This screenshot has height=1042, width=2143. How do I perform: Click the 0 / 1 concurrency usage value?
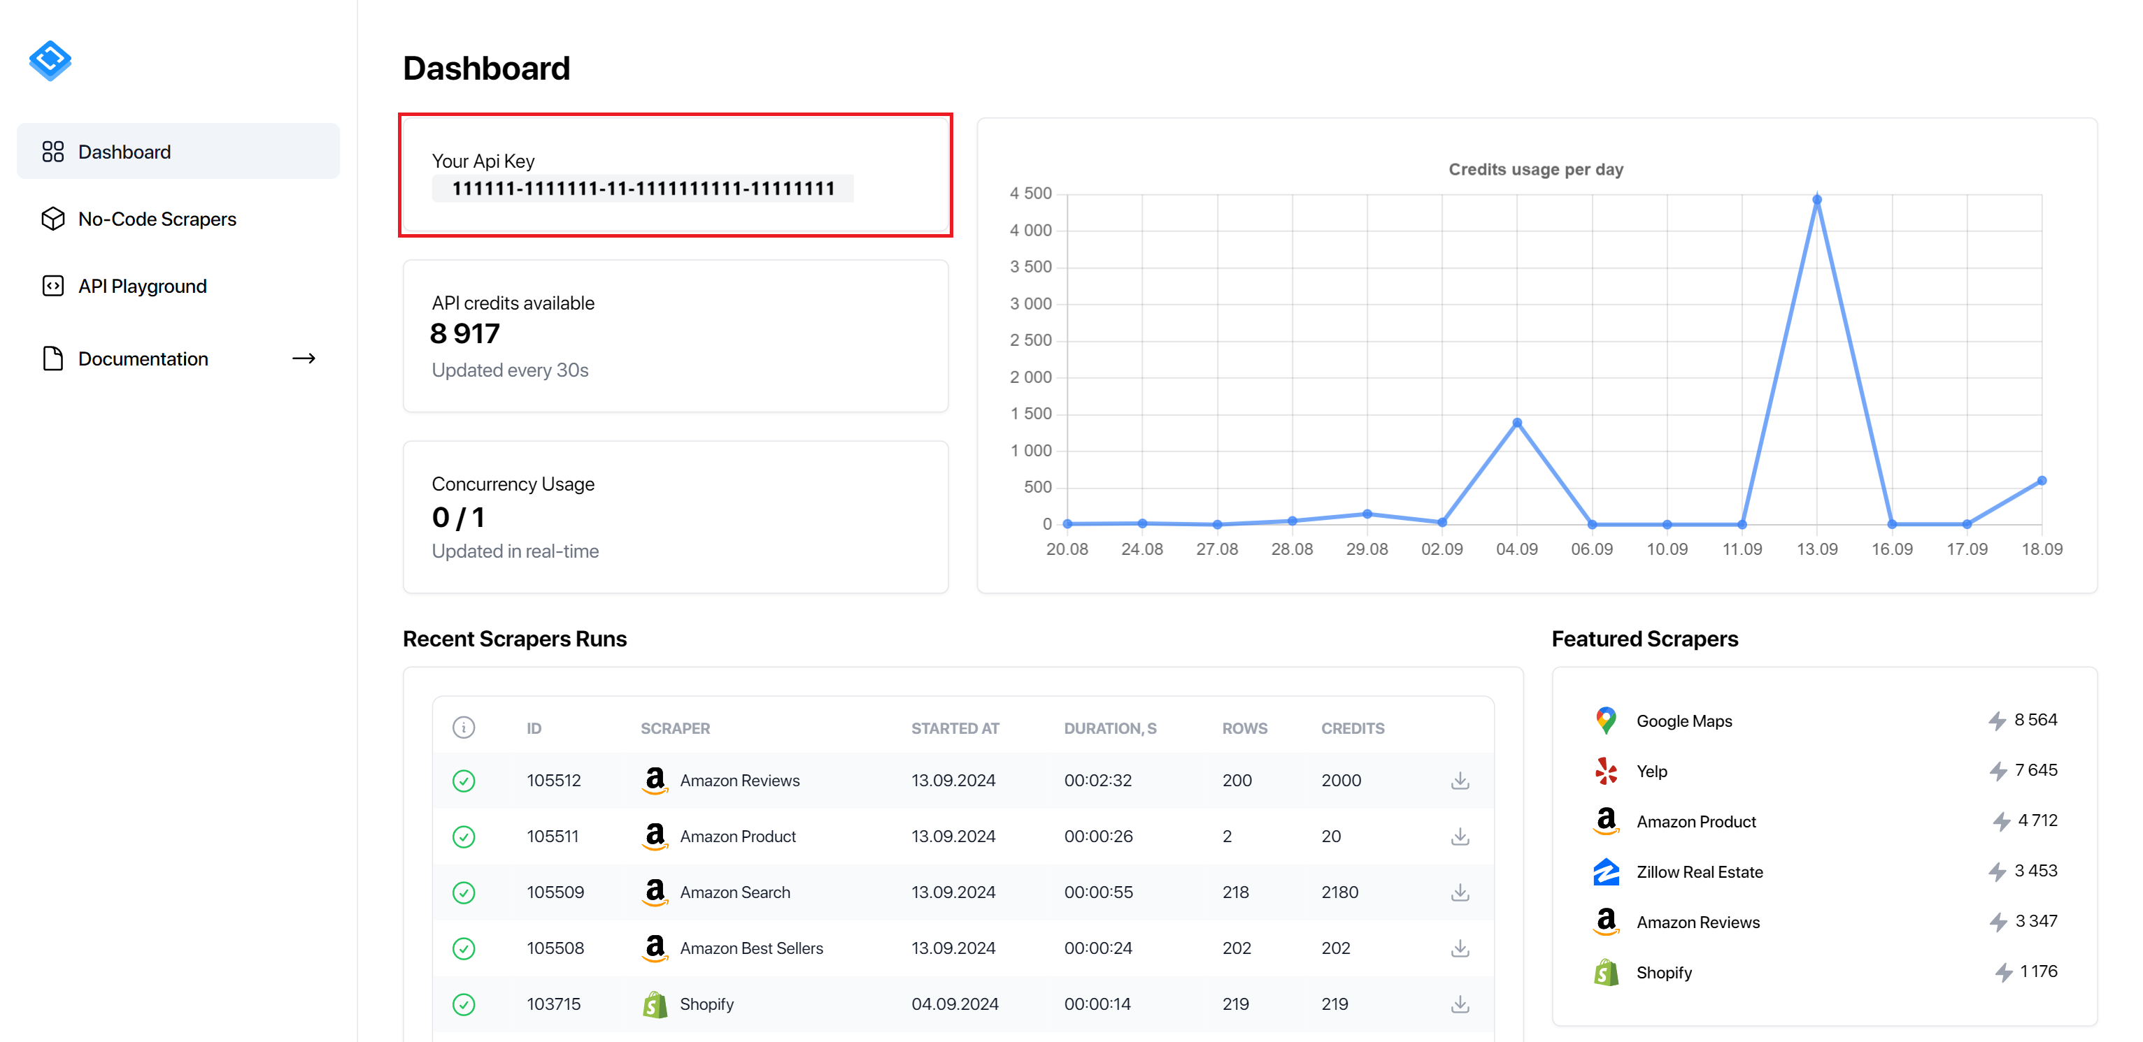click(x=457, y=517)
